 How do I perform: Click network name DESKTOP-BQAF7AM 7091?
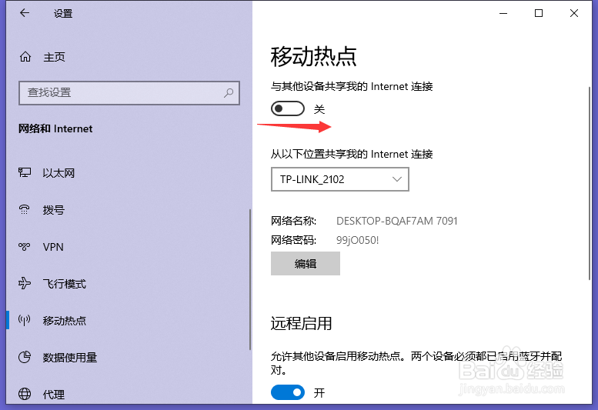396,221
